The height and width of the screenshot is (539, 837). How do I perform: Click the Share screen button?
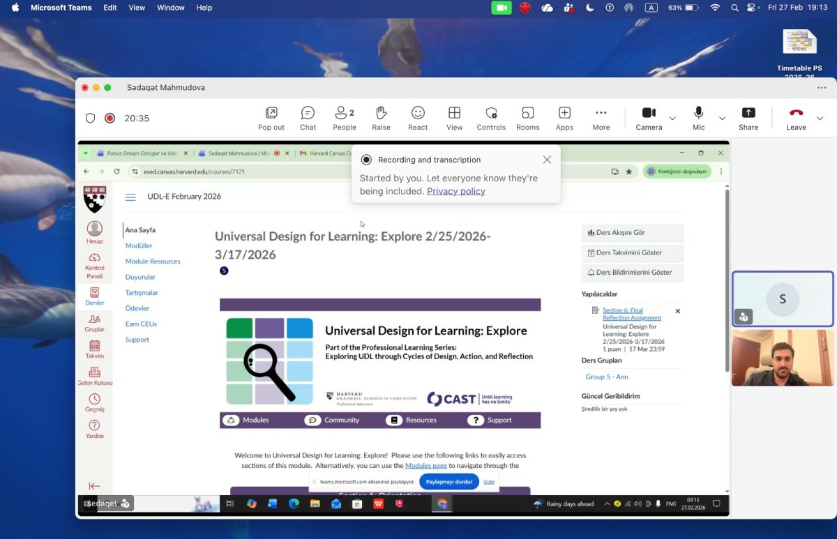[748, 118]
